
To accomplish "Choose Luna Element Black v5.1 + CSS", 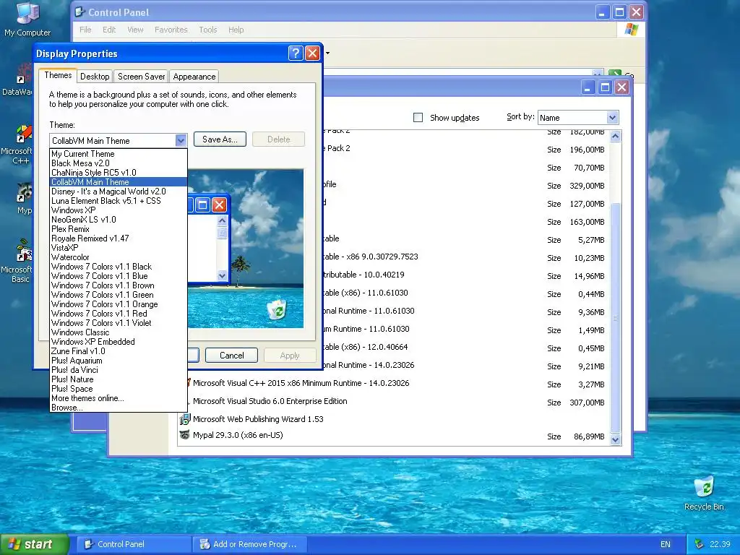I will click(x=119, y=201).
